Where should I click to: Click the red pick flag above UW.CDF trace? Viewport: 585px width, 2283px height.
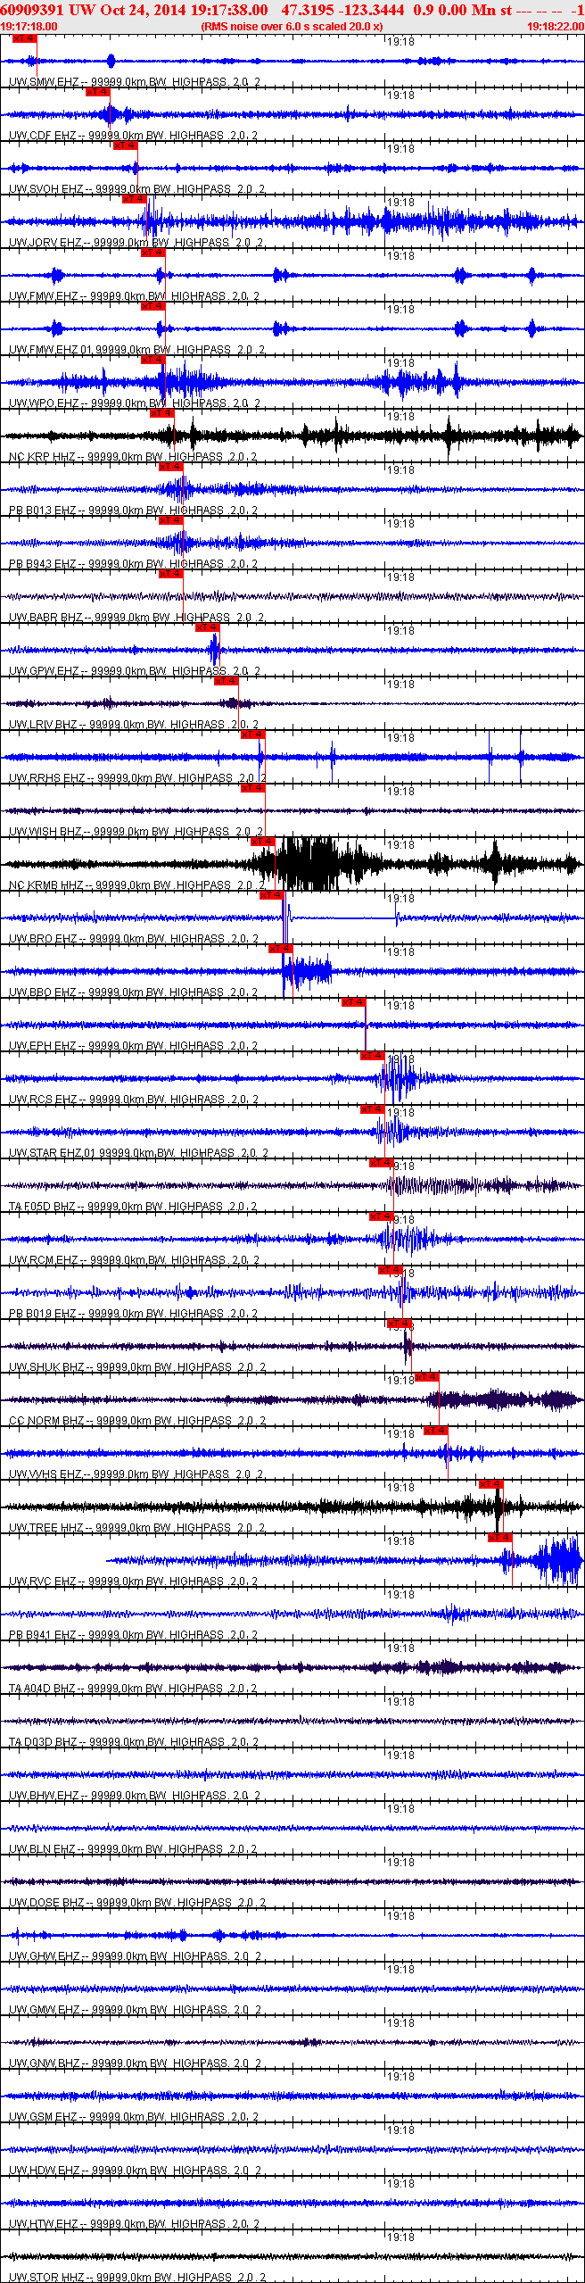pyautogui.click(x=97, y=92)
